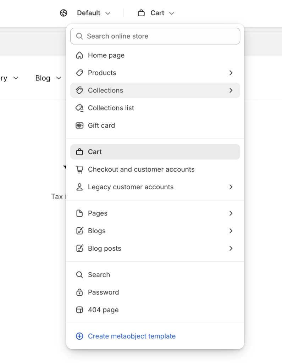The image size is (282, 363).
Task: Click the house icon for Home page
Action: (x=79, y=55)
